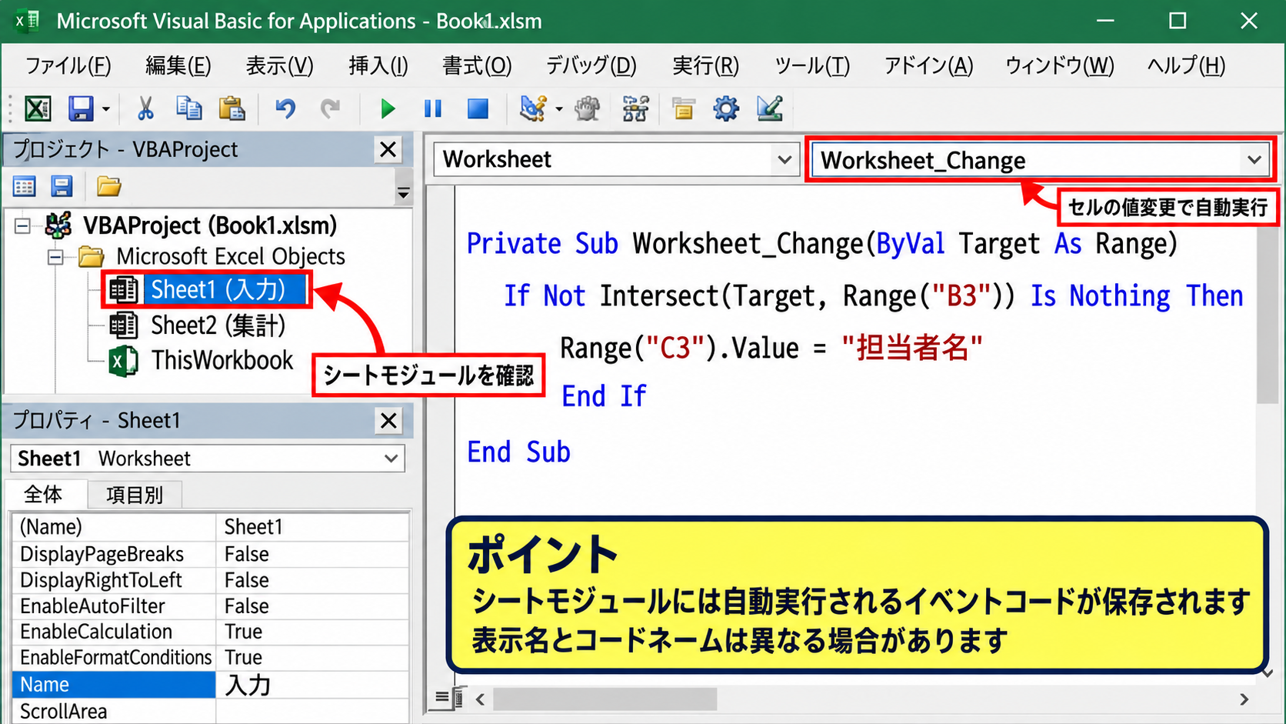Collapse the Microsoft Excel Objects folder
The height and width of the screenshot is (724, 1286).
click(x=55, y=257)
